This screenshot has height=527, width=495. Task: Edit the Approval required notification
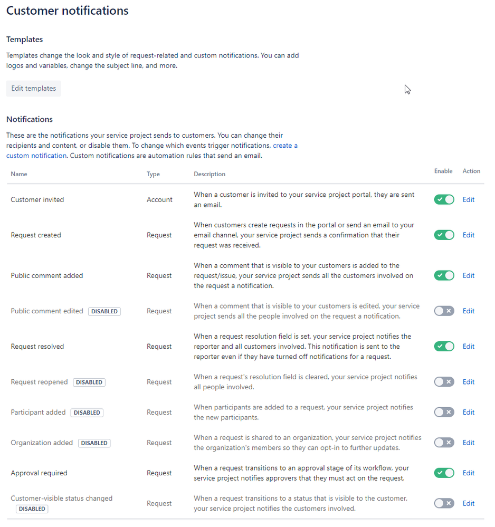coord(469,473)
